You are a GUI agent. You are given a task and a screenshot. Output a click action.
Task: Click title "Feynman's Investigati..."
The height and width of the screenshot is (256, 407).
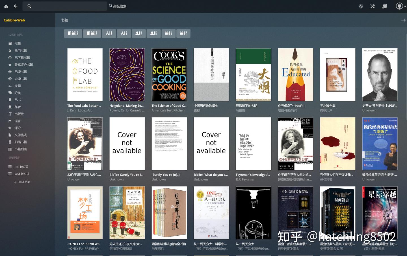[x=253, y=175]
